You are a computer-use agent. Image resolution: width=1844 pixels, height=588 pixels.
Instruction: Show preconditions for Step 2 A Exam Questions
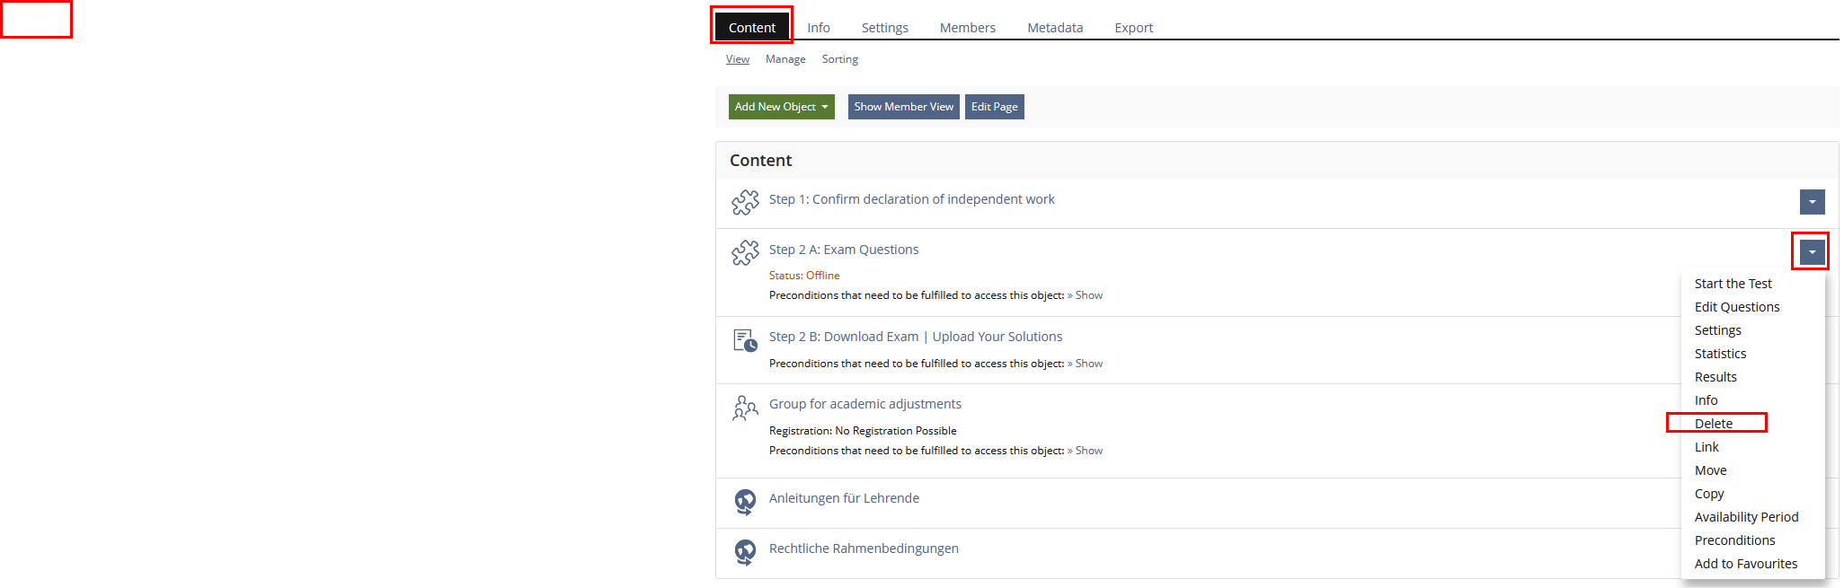pyautogui.click(x=1088, y=295)
